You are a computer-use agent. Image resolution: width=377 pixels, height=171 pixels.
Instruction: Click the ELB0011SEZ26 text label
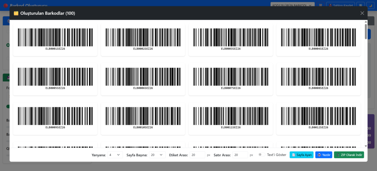click(231, 127)
